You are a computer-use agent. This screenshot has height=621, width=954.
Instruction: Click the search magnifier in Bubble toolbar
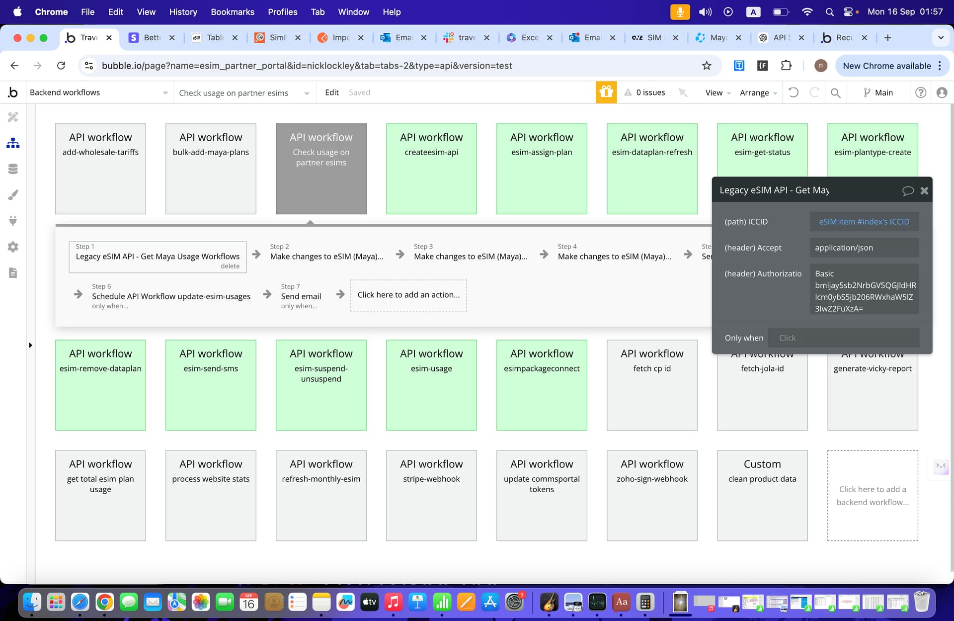click(835, 93)
